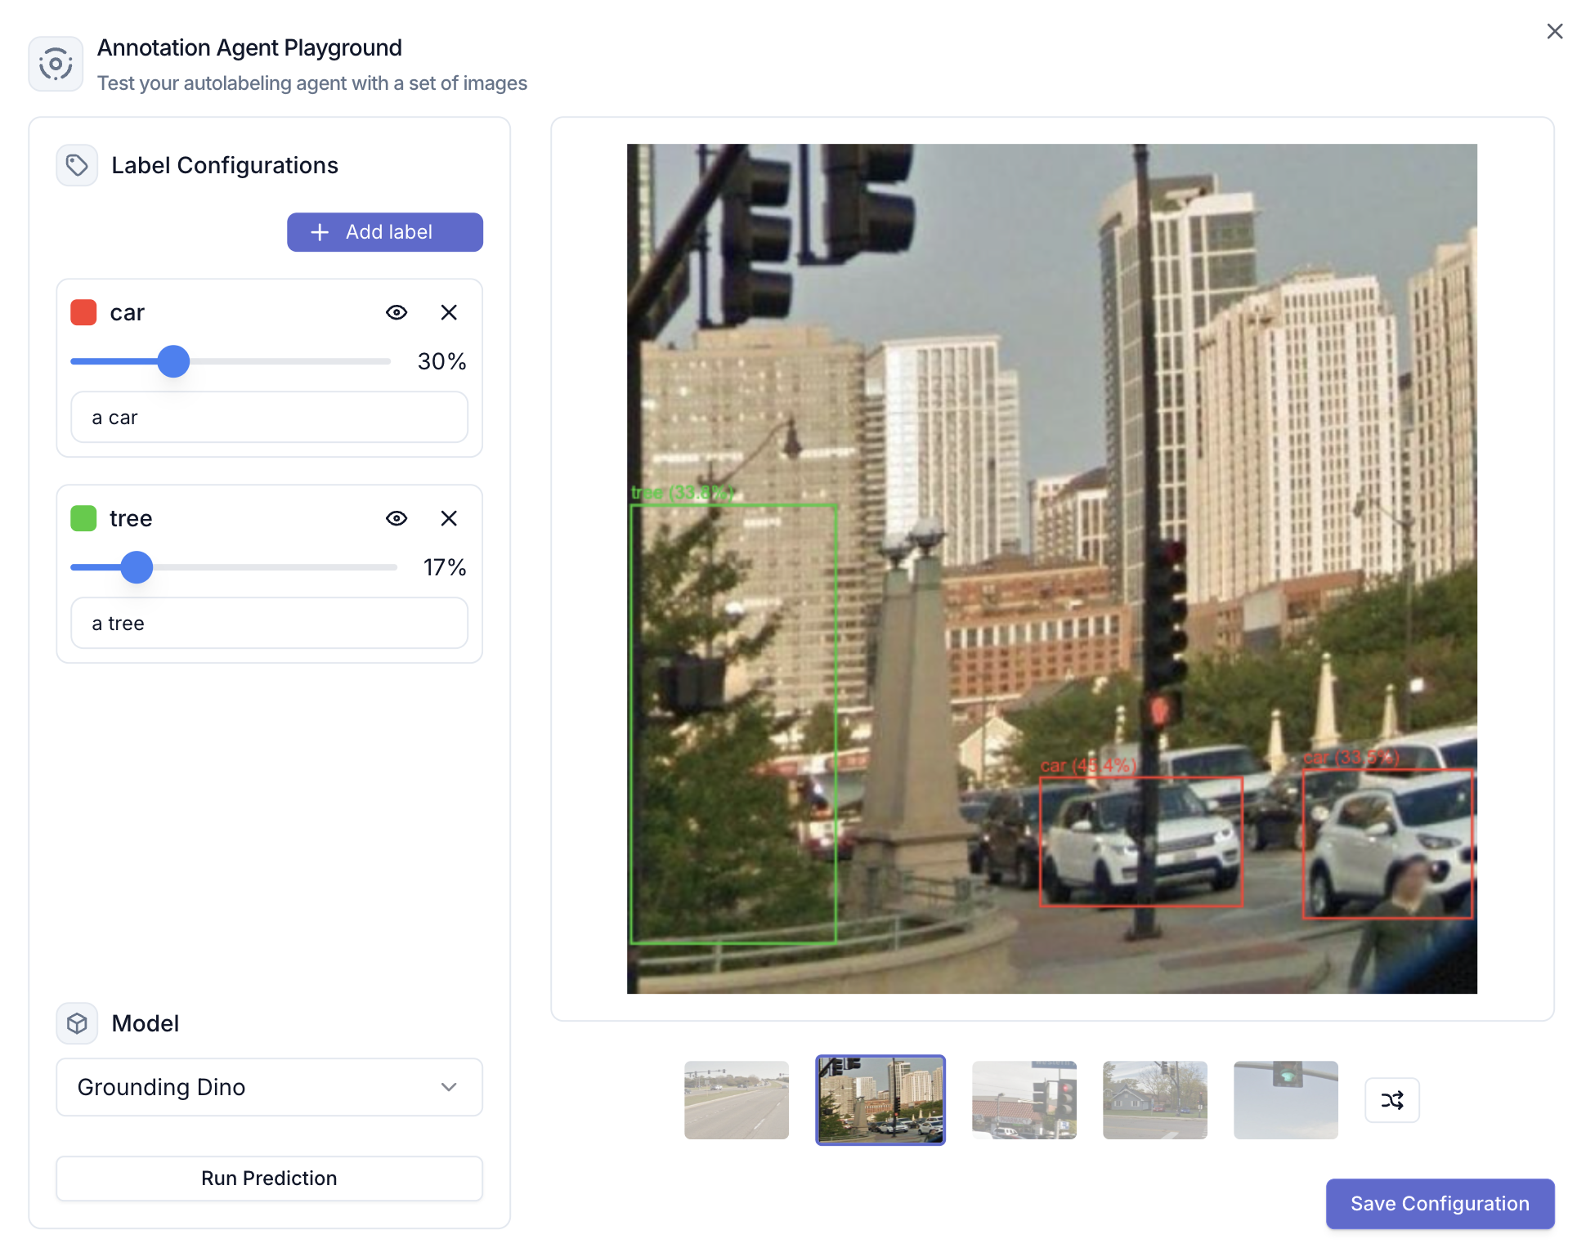Expand model list via chevron arrow
1586x1257 pixels.
coord(449,1087)
